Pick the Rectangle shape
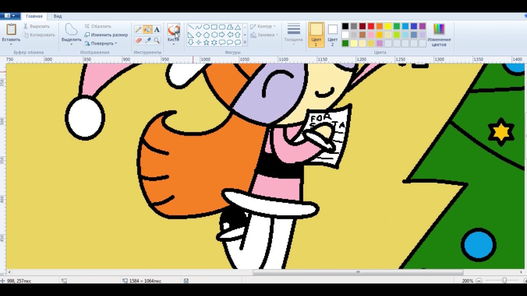The image size is (527, 296). click(x=214, y=27)
